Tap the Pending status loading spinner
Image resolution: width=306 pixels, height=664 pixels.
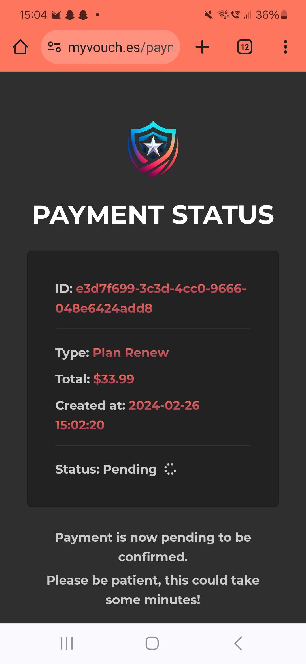(170, 469)
